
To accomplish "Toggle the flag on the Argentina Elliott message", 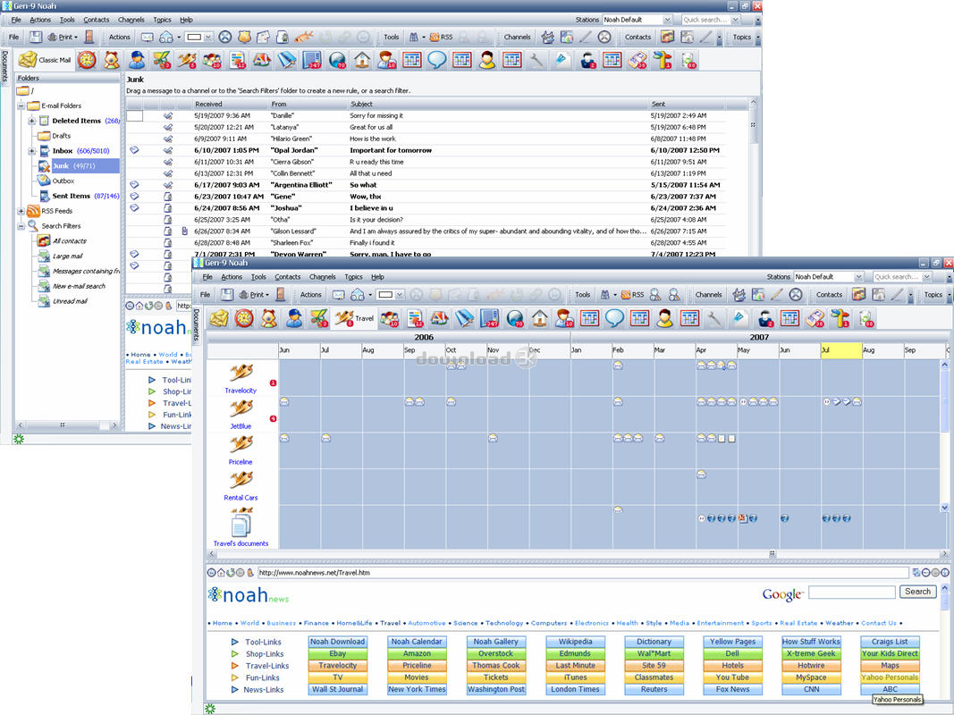I will coord(134,185).
